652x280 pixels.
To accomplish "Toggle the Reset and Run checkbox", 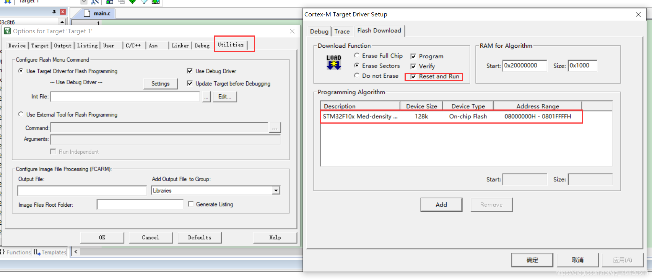I will pos(413,76).
